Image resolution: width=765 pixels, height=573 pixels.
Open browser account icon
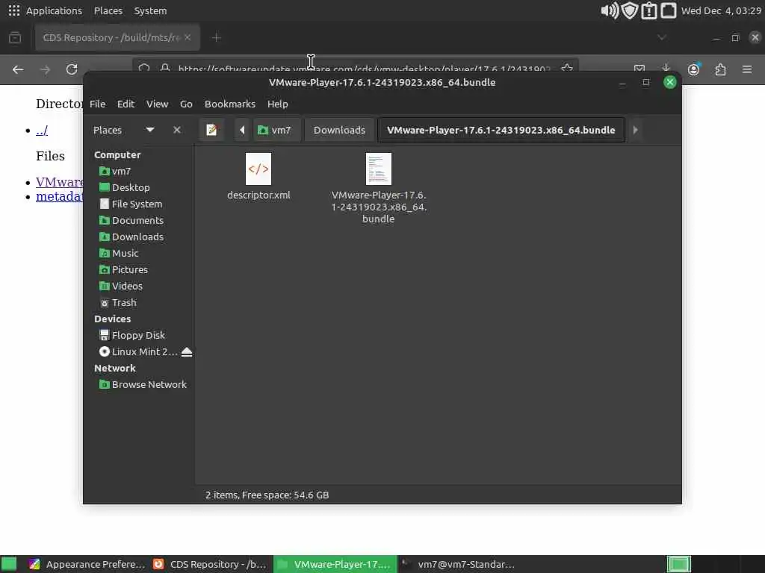693,69
